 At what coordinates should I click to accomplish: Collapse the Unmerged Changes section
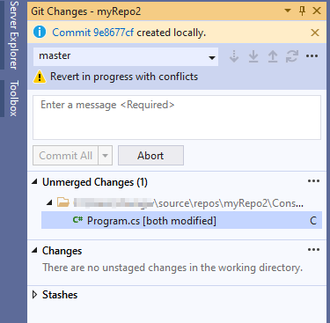[x=35, y=182]
